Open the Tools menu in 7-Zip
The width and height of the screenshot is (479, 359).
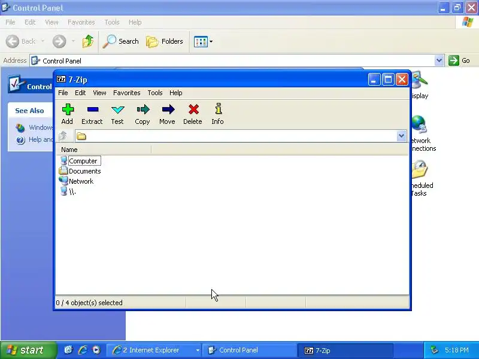[155, 93]
